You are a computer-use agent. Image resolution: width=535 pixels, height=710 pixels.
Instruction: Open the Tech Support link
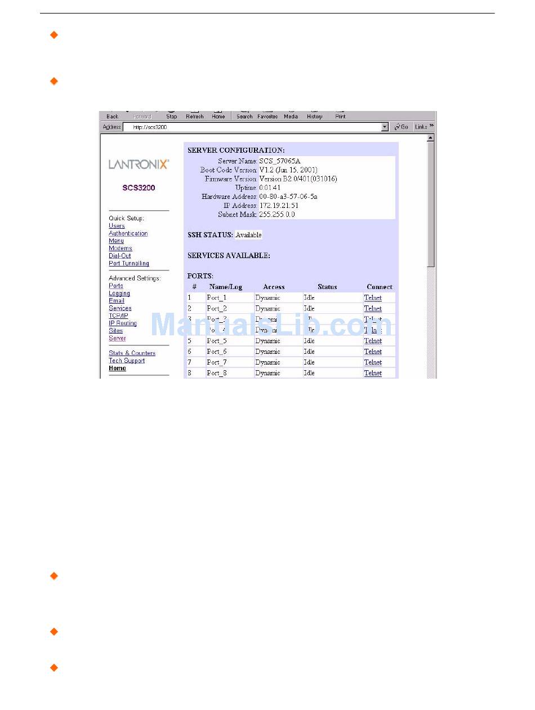coord(127,361)
